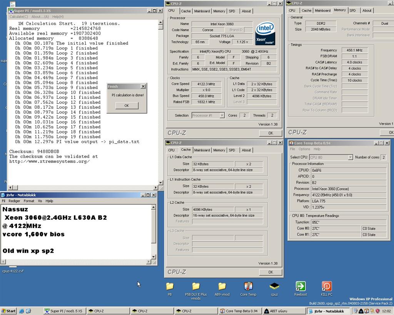Screen dimensions: 394x315
Task: Click the DRAM Frequency 458.1 MHz field
Action: coord(354,50)
